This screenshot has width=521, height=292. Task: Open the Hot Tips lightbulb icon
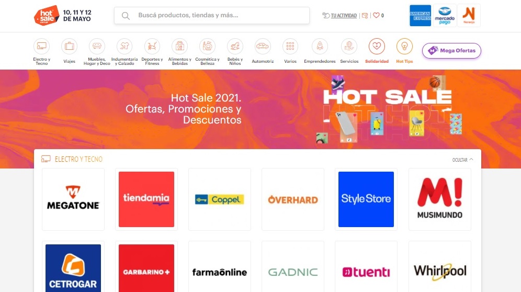pyautogui.click(x=404, y=46)
